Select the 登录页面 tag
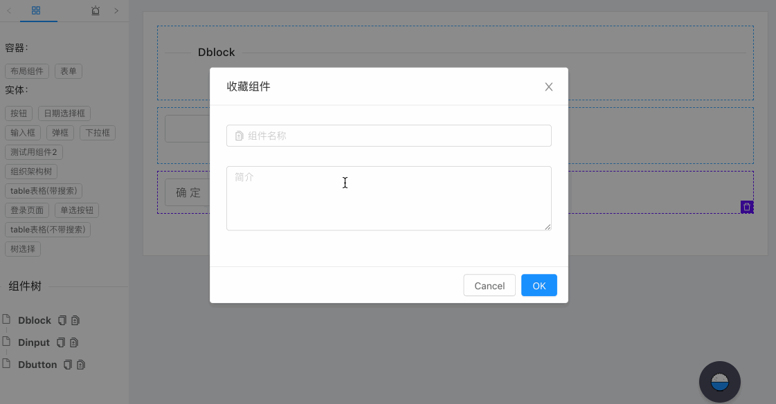 (x=27, y=210)
